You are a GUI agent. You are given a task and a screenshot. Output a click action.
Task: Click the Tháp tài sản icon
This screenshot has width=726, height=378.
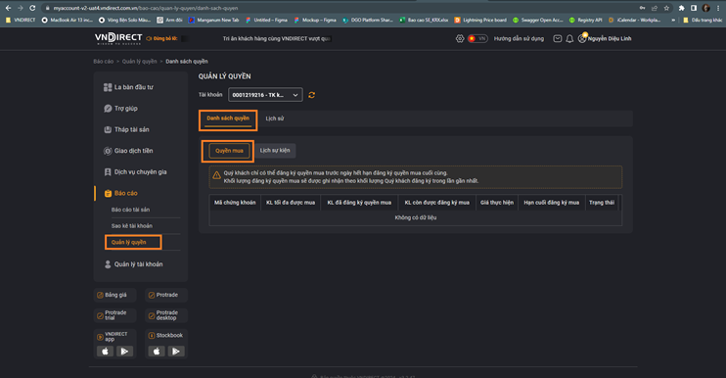pyautogui.click(x=108, y=129)
